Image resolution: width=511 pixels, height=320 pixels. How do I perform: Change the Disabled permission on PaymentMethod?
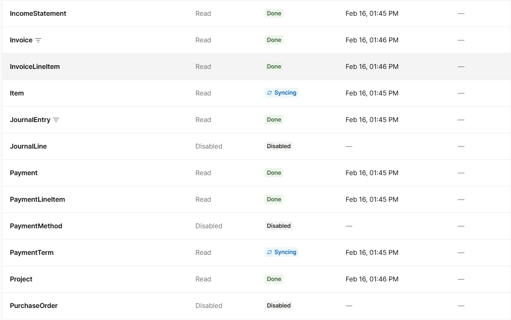[x=209, y=226]
